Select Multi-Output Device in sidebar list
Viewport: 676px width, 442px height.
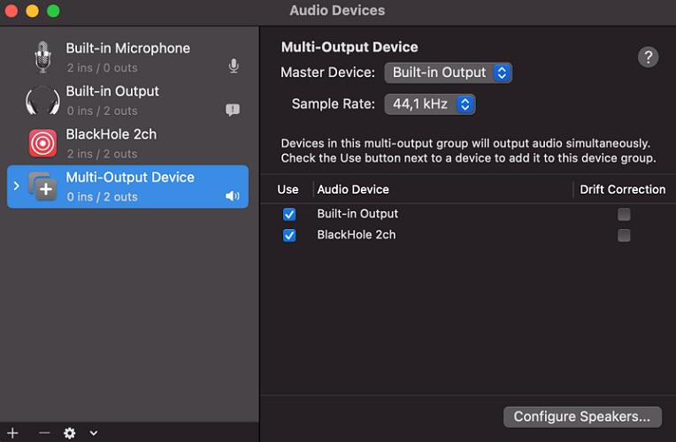pyautogui.click(x=127, y=187)
